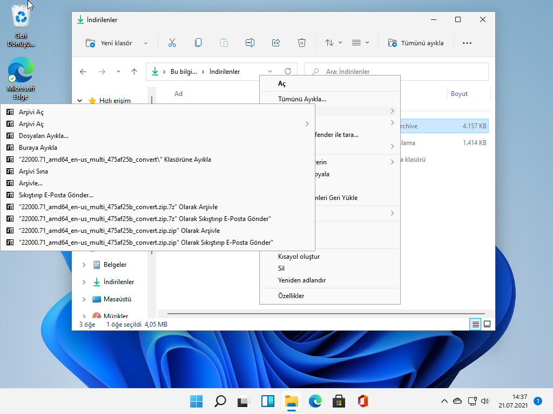Delete the selection using the trash icon

tap(302, 43)
